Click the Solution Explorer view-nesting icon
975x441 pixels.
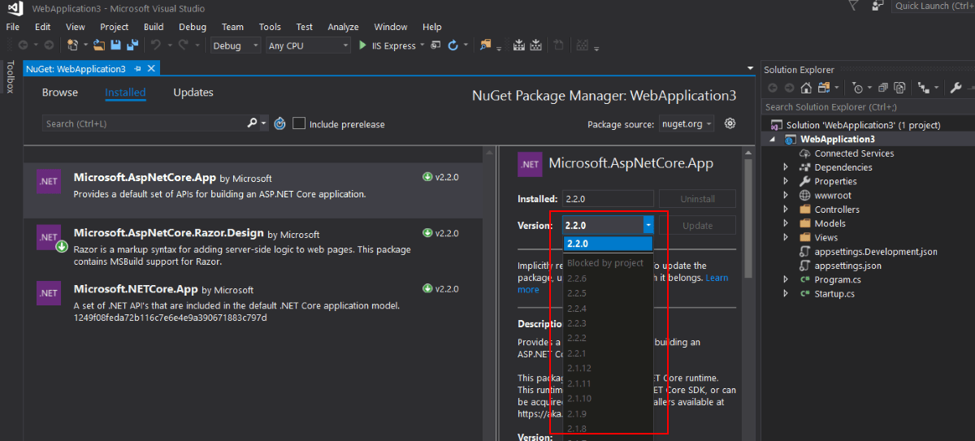tap(923, 88)
